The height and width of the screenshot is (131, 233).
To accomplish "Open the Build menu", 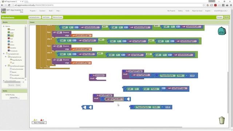I will 51,11.
